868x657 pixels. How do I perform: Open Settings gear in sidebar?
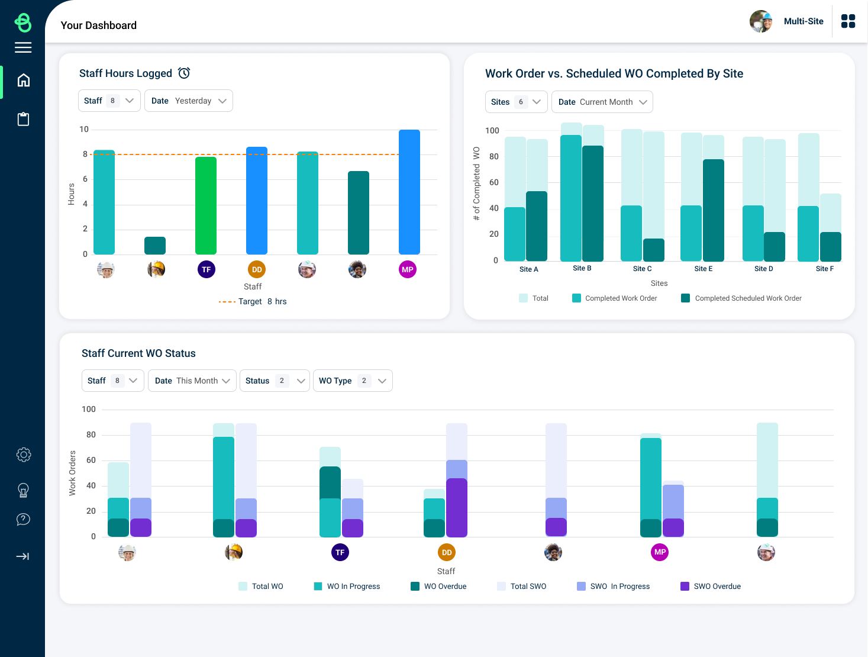(24, 455)
